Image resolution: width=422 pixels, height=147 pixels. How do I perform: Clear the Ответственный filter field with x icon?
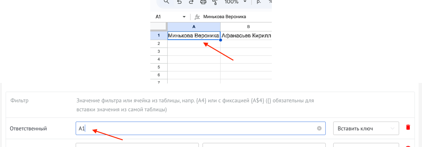[x=319, y=128]
